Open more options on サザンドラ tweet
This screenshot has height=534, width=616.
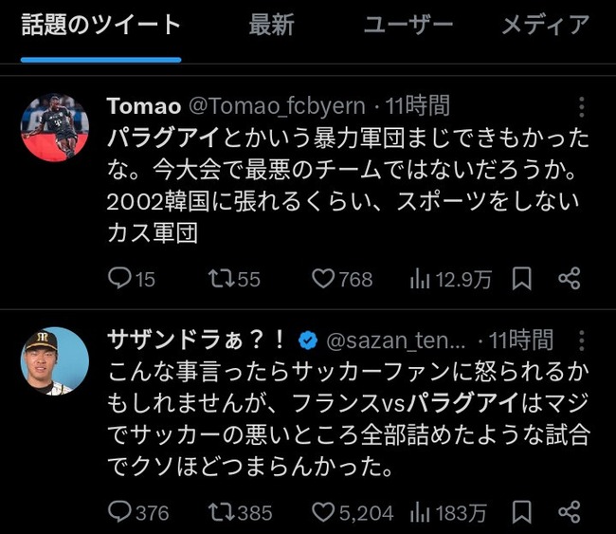[582, 341]
